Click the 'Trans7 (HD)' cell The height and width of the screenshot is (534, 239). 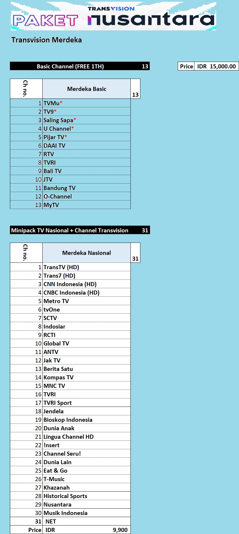pos(86,275)
